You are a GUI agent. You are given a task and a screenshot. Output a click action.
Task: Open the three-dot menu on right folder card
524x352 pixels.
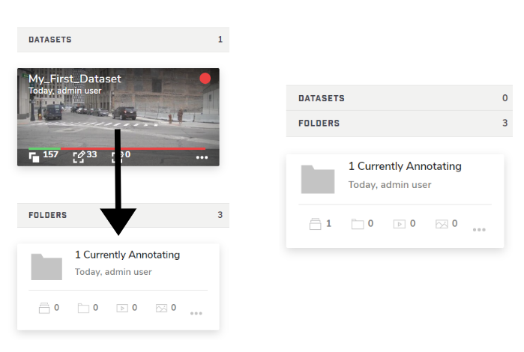[479, 229]
